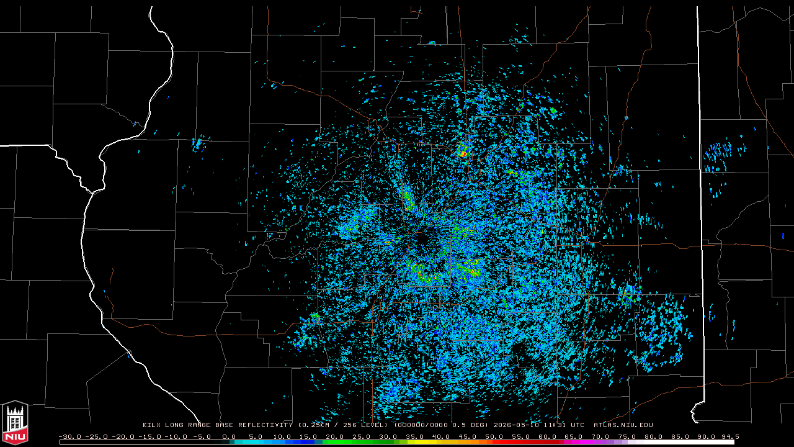The width and height of the screenshot is (794, 447).
Task: Click the red-yellow storm cell near top center
Action: [x=463, y=150]
